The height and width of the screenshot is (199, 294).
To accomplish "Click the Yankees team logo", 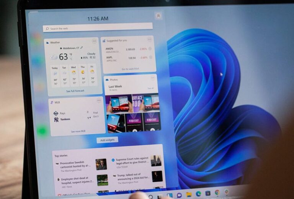I will click(56, 120).
